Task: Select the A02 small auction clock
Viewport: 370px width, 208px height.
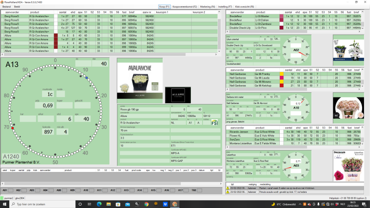Action: coord(296,49)
